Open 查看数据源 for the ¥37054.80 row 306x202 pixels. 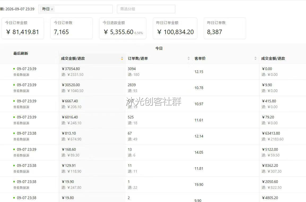(21, 75)
